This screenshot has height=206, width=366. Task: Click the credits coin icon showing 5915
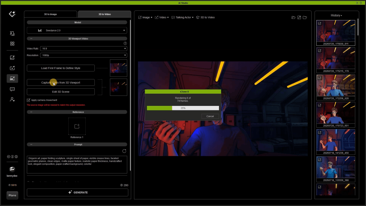10,185
